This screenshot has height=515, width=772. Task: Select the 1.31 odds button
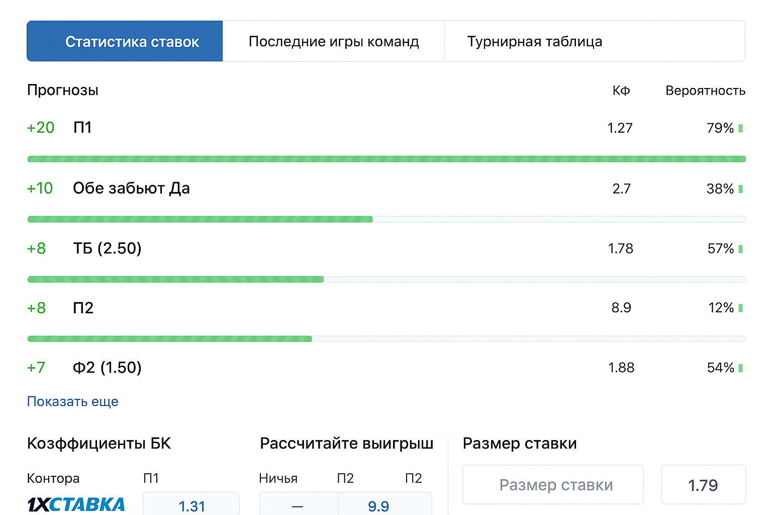pos(191,505)
